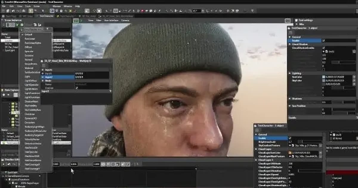Open the Help menu
The height and width of the screenshot is (188, 358).
click(x=77, y=6)
